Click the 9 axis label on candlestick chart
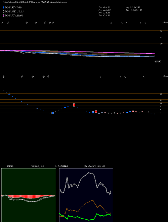 coord(161,106)
